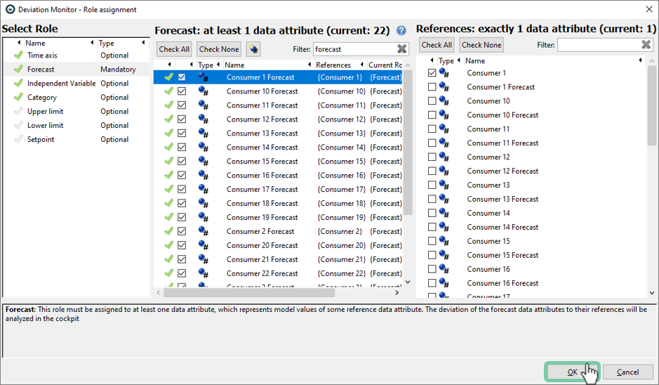Select the Forecast role
Viewport: 659px width, 385px height.
click(x=76, y=69)
